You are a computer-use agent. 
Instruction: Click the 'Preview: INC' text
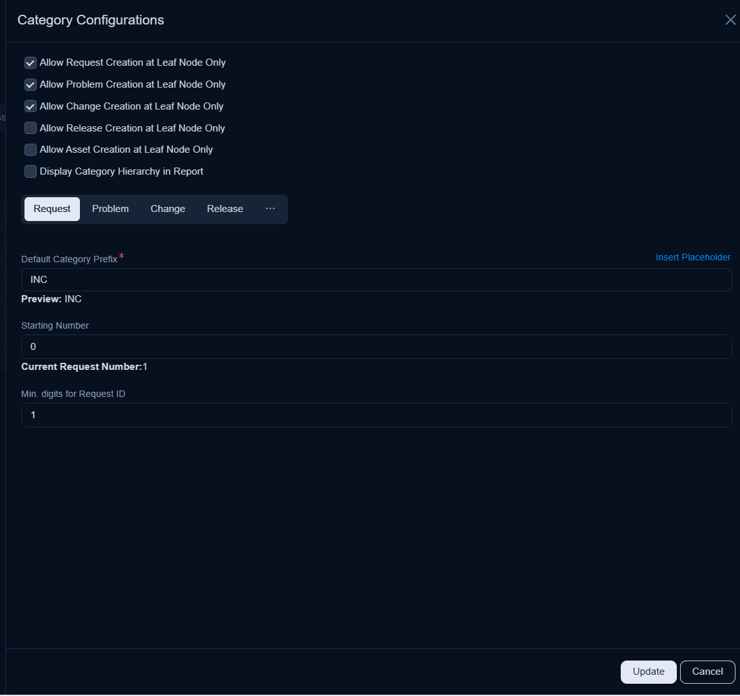point(52,299)
